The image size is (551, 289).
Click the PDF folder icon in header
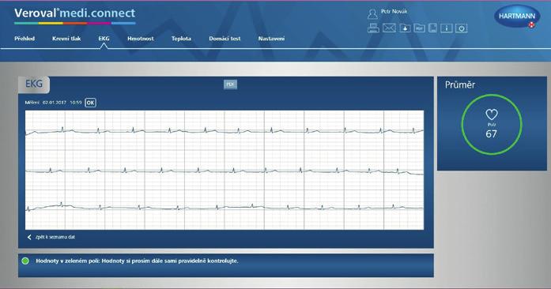[419, 28]
